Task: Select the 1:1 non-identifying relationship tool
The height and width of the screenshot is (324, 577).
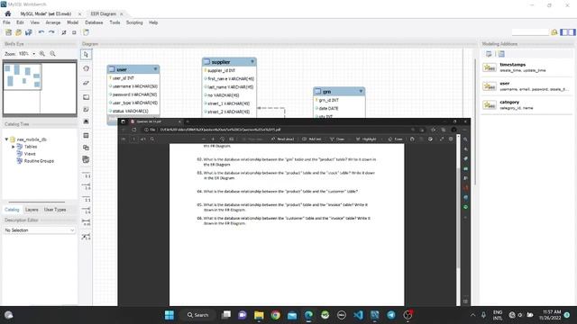Action: 87,175
